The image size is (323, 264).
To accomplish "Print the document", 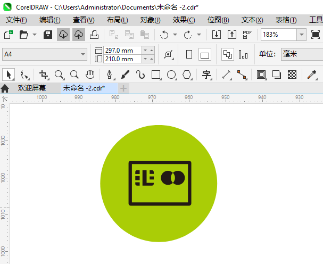I will (x=94, y=35).
